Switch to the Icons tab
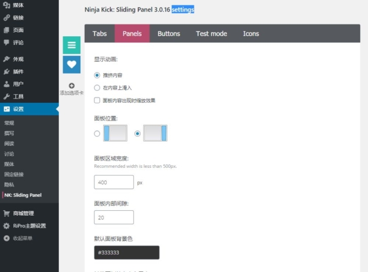The image size is (368, 272). point(251,34)
